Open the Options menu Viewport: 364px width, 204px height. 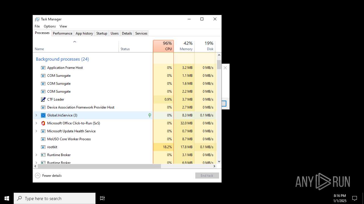click(50, 26)
